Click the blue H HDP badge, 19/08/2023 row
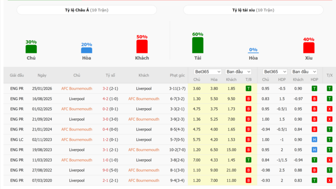 [x=314, y=150]
